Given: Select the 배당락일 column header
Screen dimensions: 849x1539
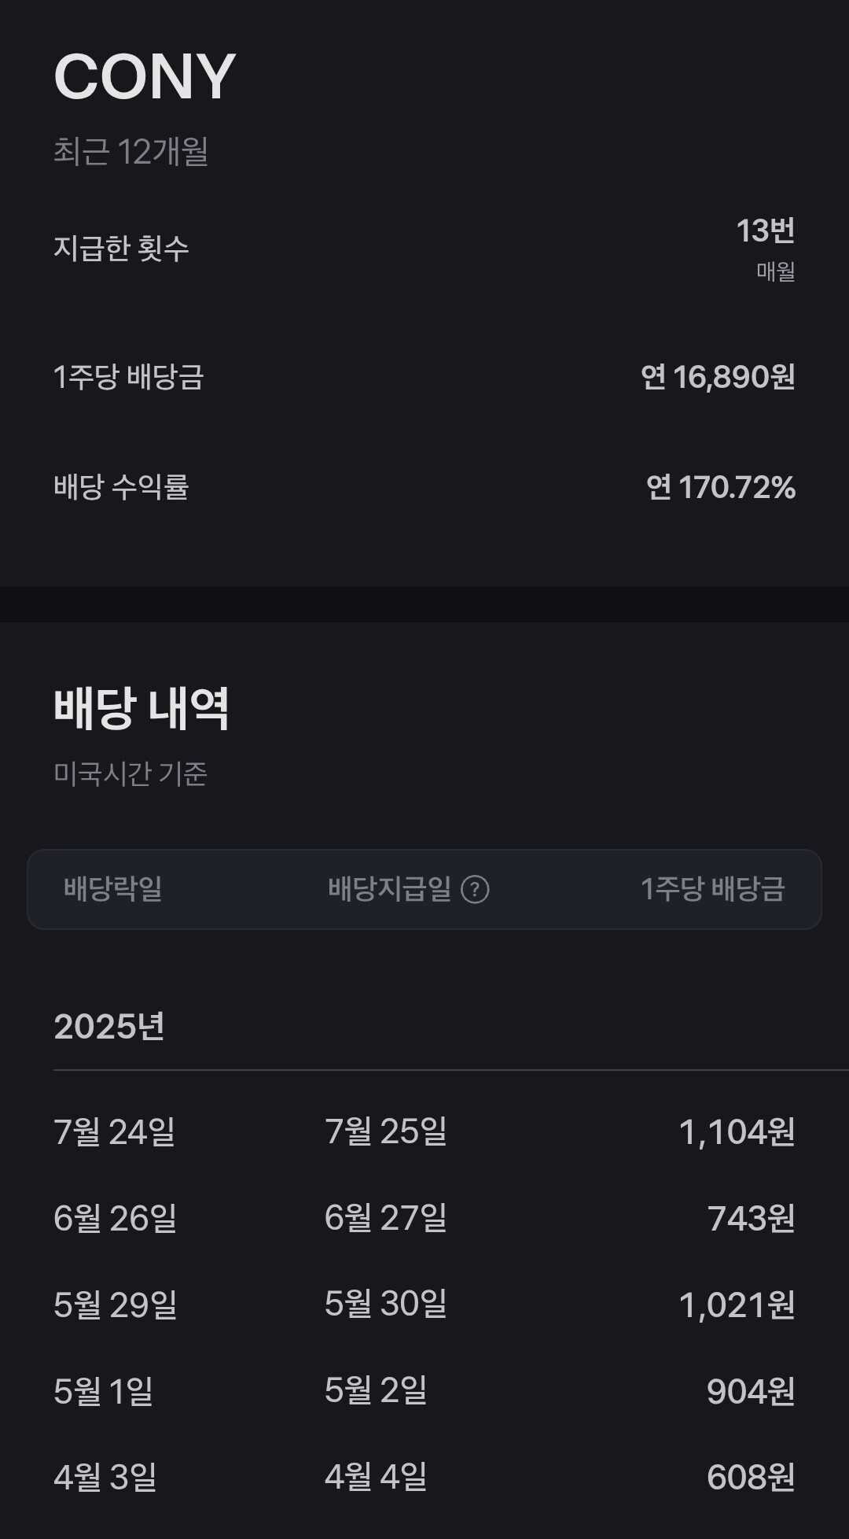Looking at the screenshot, I should point(112,889).
